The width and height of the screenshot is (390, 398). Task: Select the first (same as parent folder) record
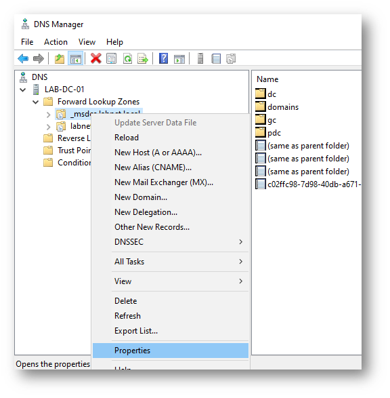tap(308, 146)
